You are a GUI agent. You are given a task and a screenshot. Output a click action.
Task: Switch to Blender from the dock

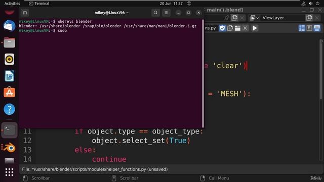(x=9, y=148)
